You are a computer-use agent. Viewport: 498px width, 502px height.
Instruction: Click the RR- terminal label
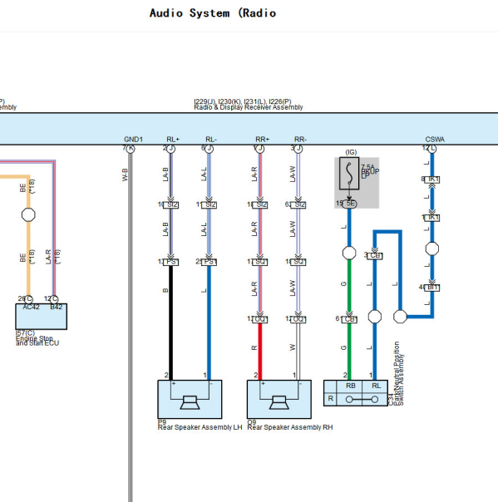pyautogui.click(x=300, y=140)
